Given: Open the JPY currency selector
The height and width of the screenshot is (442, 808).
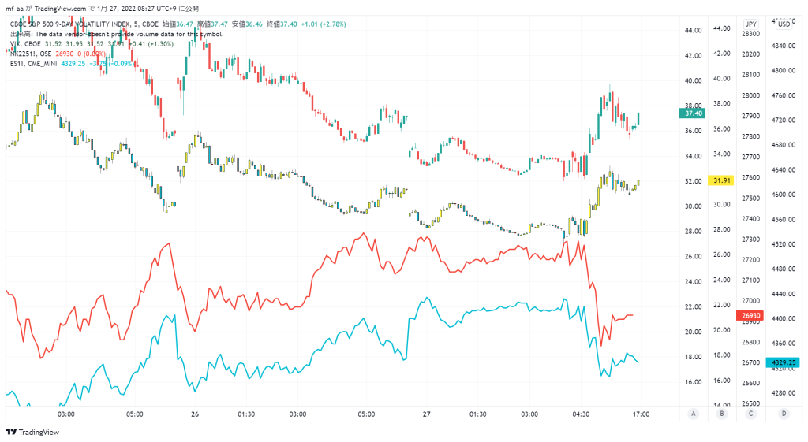Looking at the screenshot, I should 751,24.
